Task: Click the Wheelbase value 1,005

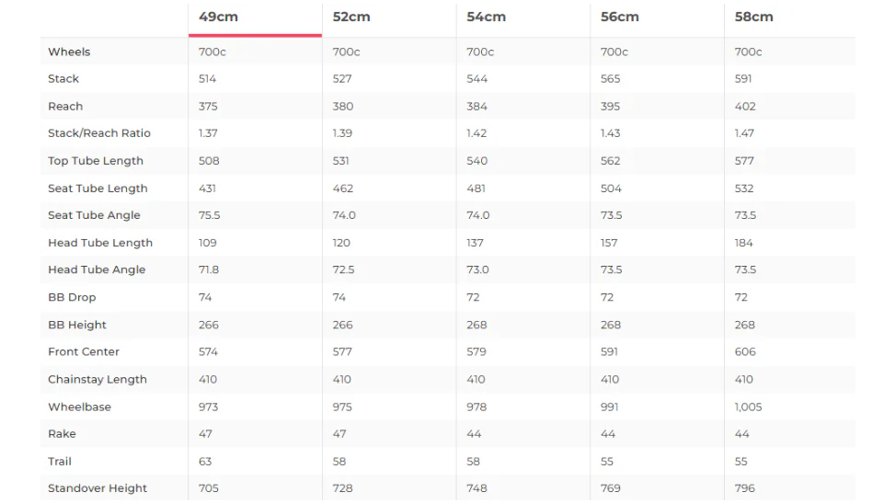Action: (749, 407)
